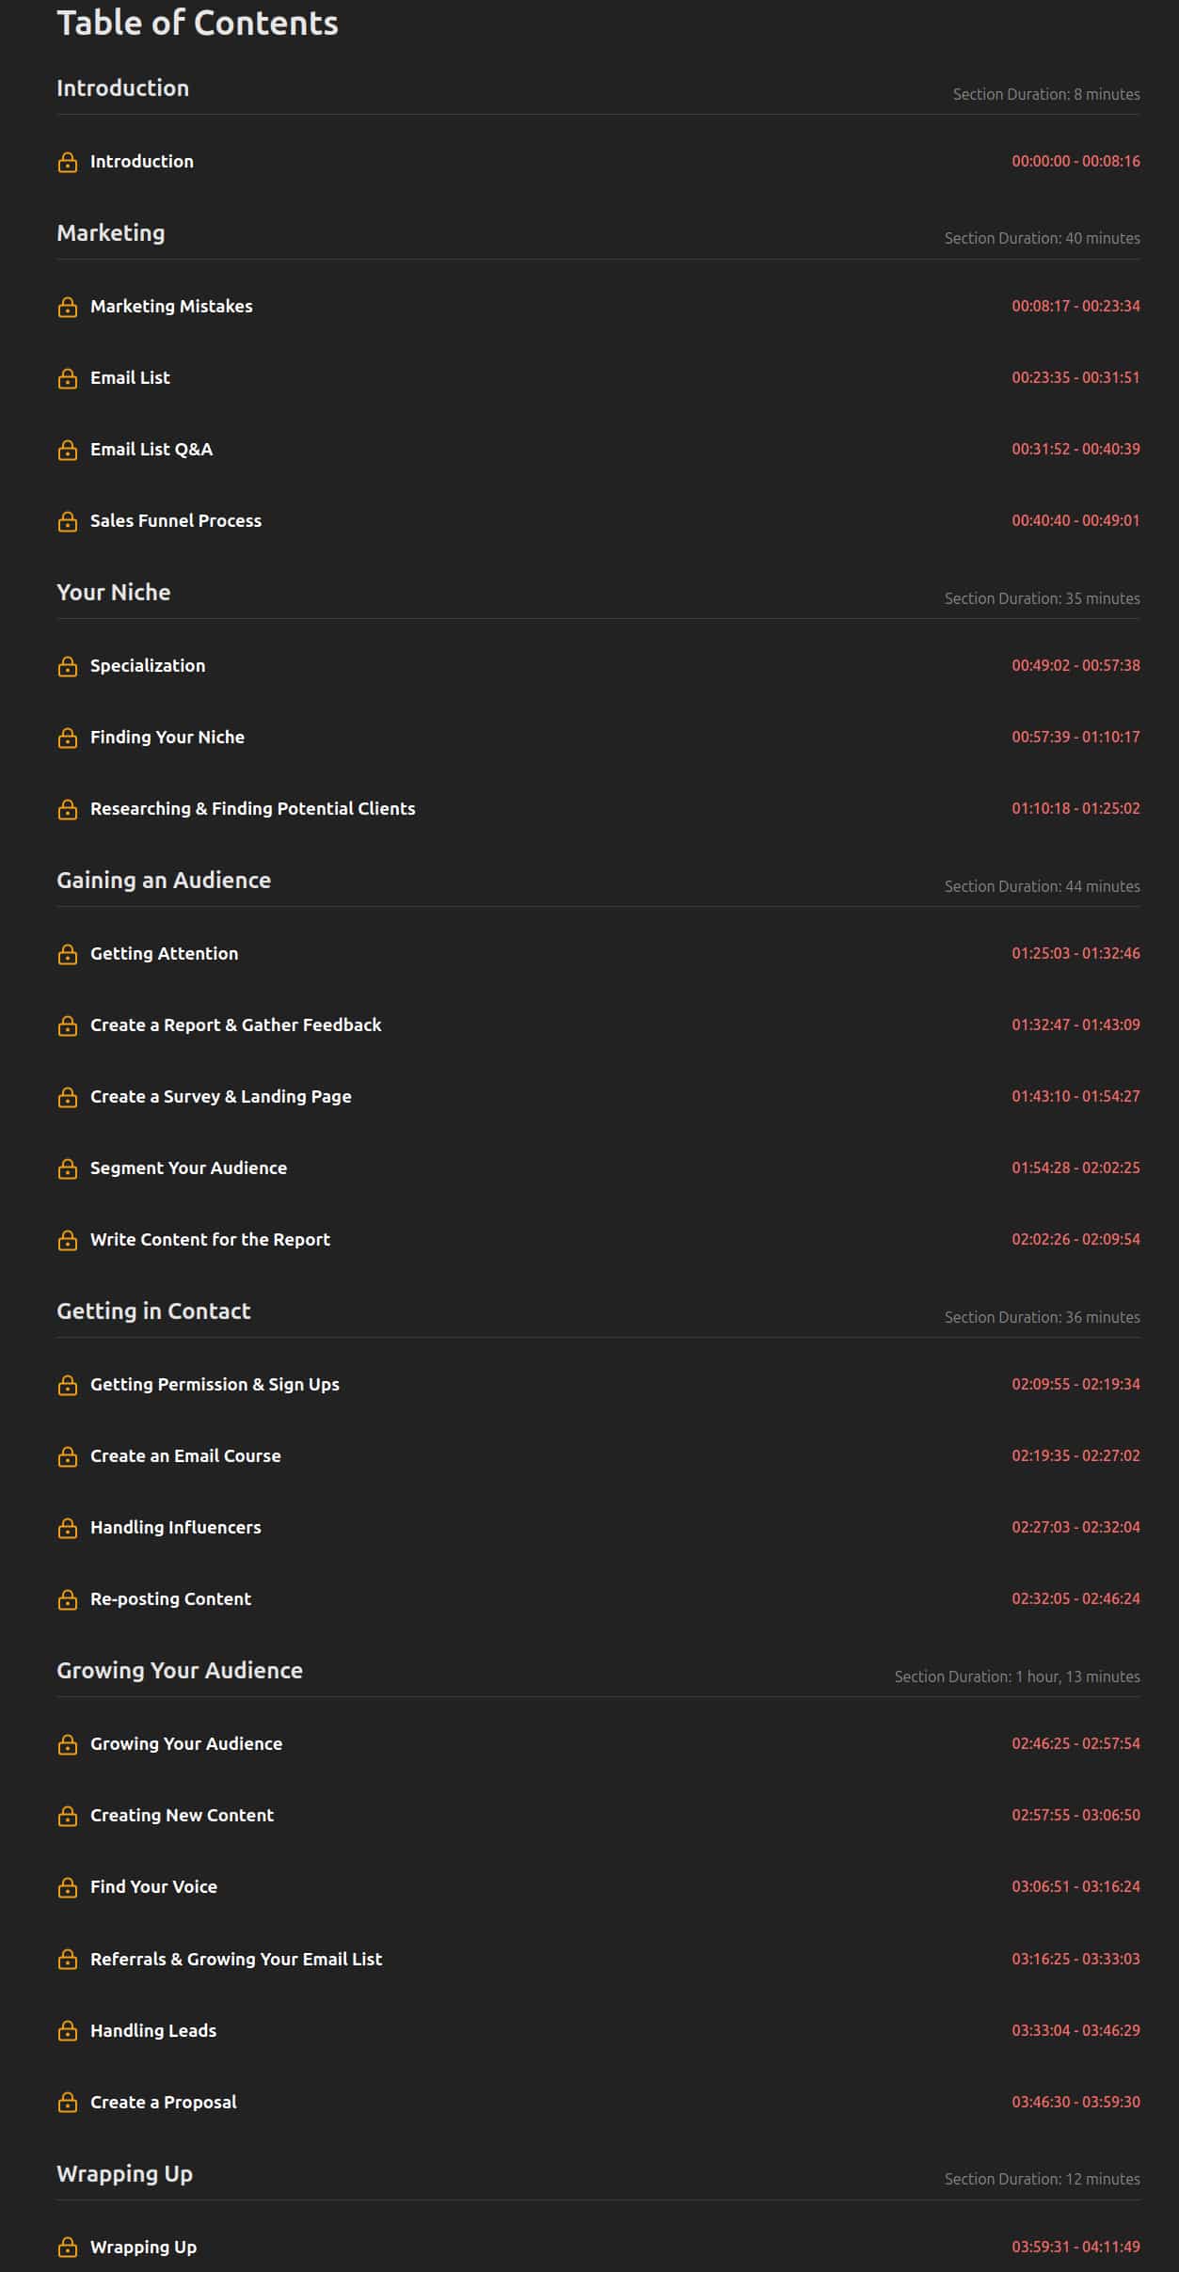Click the lock icon next to Finding Your Niche
Image resolution: width=1179 pixels, height=2272 pixels.
point(68,738)
